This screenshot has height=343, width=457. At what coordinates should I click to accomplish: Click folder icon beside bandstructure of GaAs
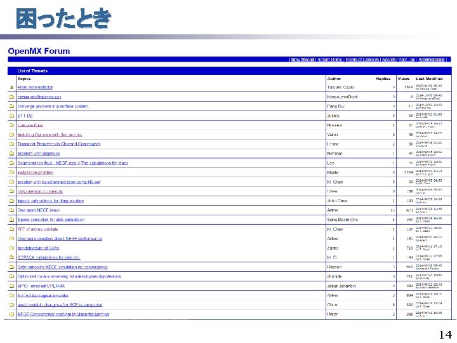tap(11, 248)
